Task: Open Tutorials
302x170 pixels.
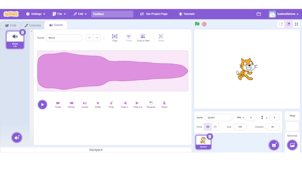Action: [x=187, y=14]
